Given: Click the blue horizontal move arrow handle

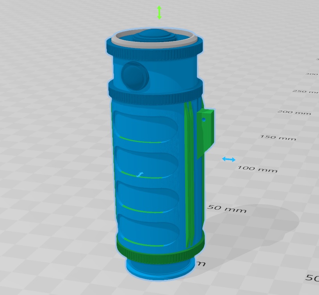Looking at the screenshot, I should [x=229, y=159].
